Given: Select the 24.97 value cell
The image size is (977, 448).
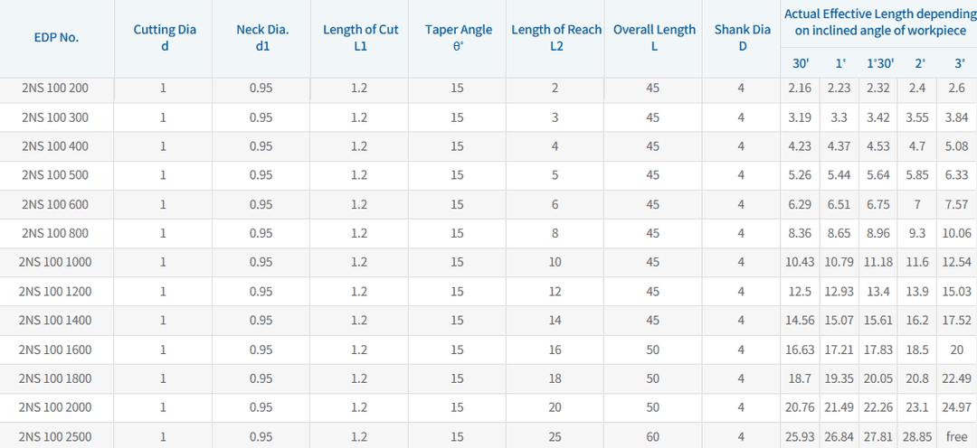Looking at the screenshot, I should (x=956, y=407).
